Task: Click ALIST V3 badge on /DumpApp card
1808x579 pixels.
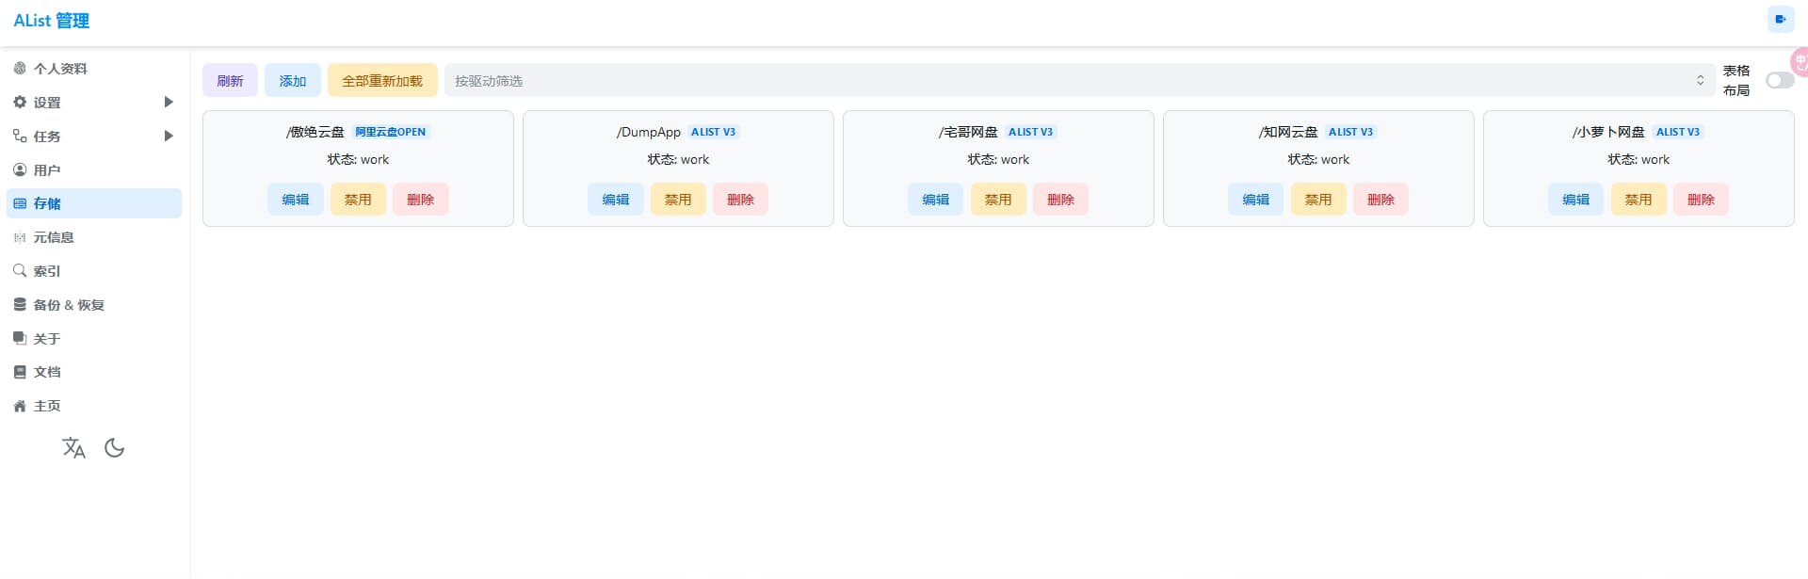Action: [714, 132]
